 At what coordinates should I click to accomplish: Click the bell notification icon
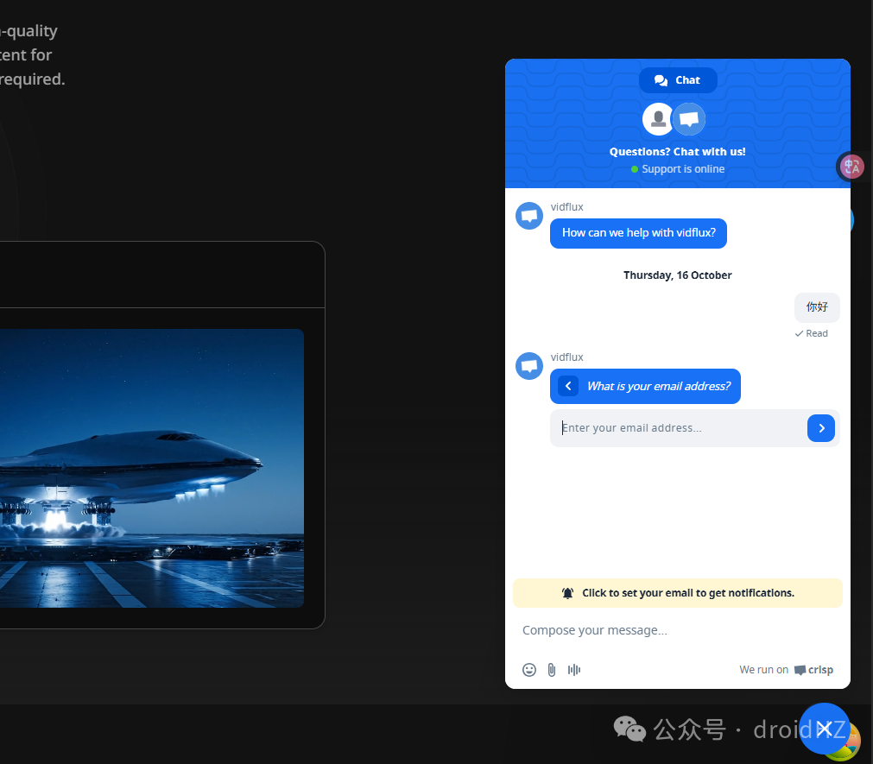[x=567, y=593]
